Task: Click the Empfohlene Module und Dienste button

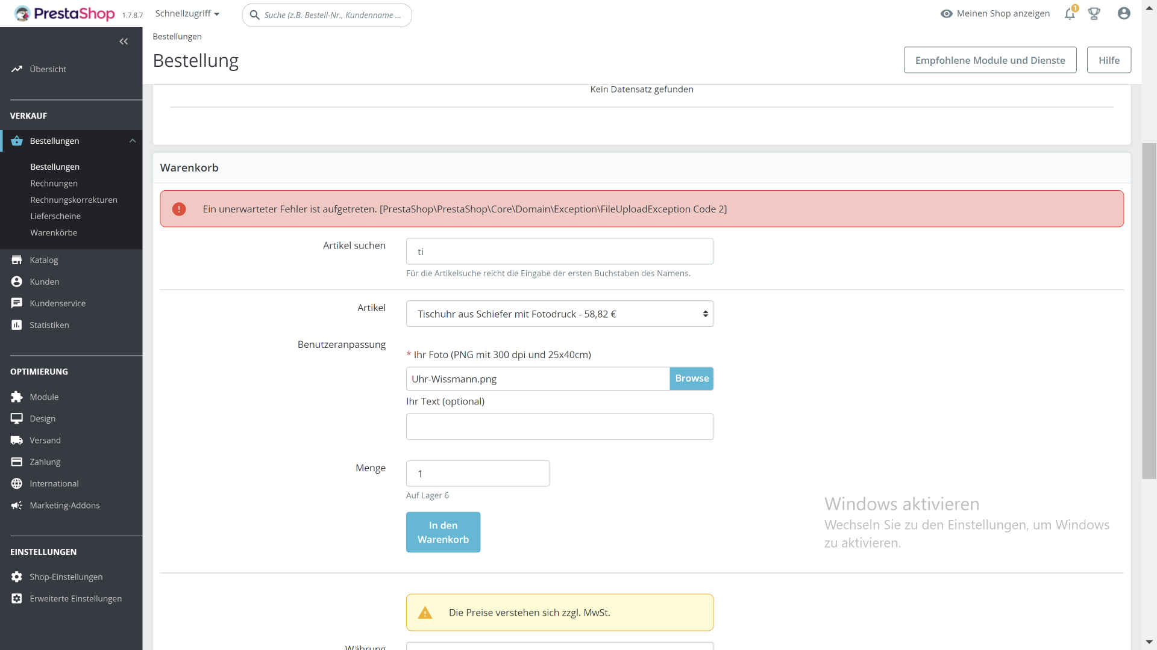Action: (989, 60)
